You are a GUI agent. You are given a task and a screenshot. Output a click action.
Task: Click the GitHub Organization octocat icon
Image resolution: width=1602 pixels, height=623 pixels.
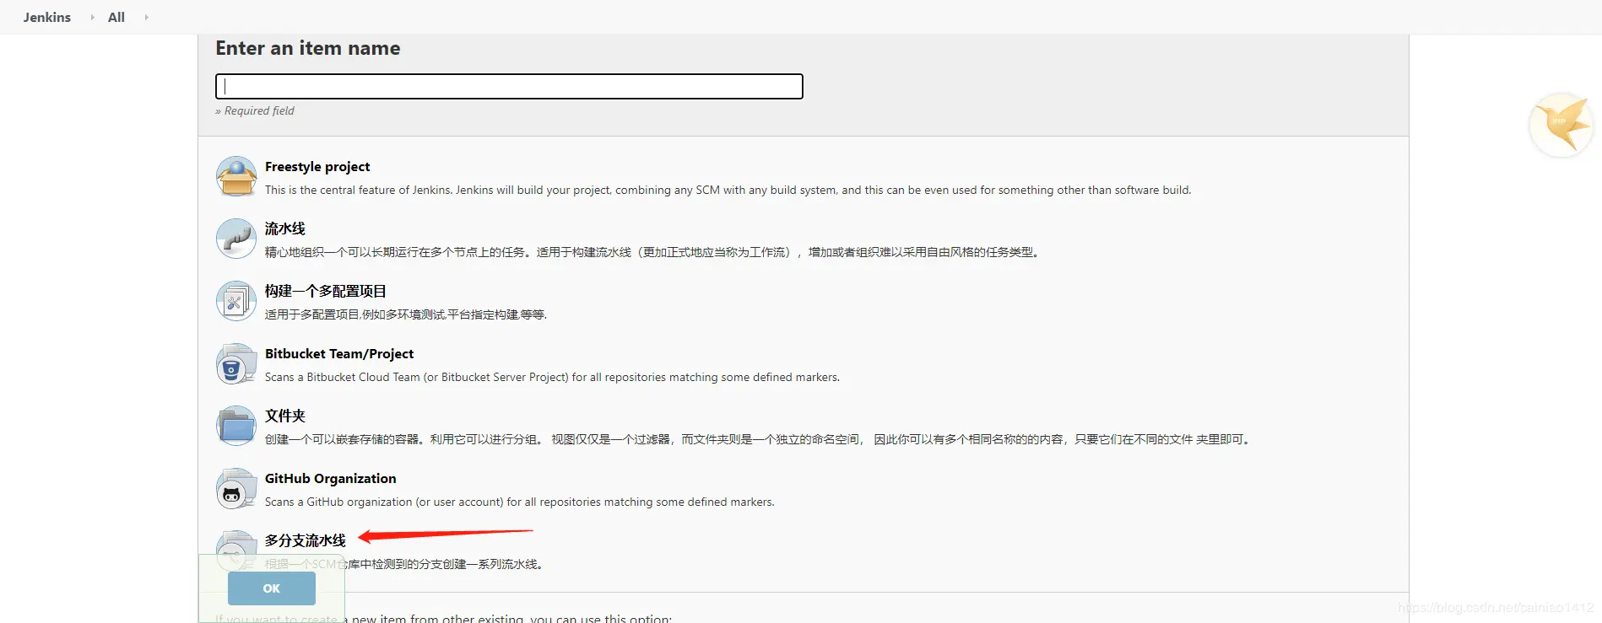[236, 488]
